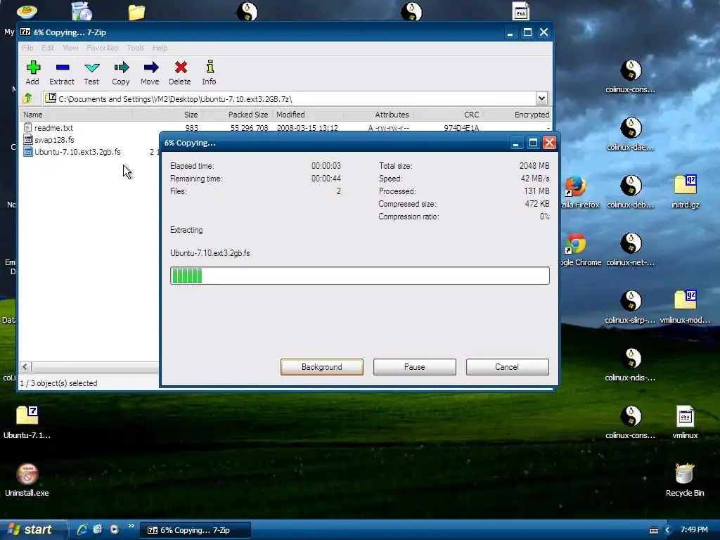Screen dimensions: 720x540
Task: Sort by the Attributes column header
Action: click(x=378, y=115)
